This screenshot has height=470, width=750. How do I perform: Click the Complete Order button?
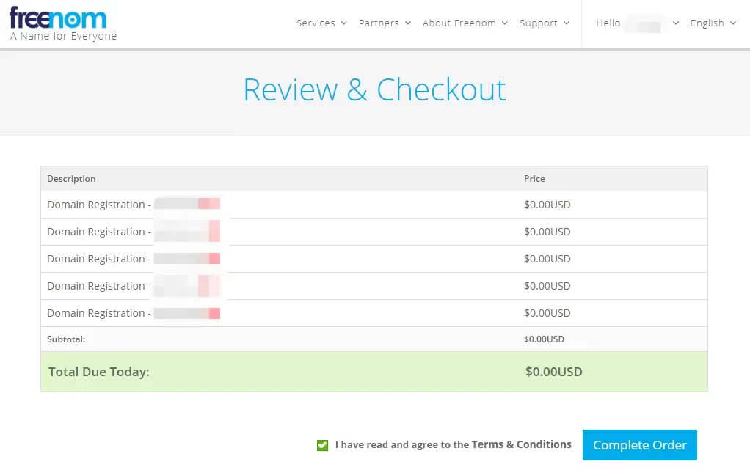[x=639, y=445]
